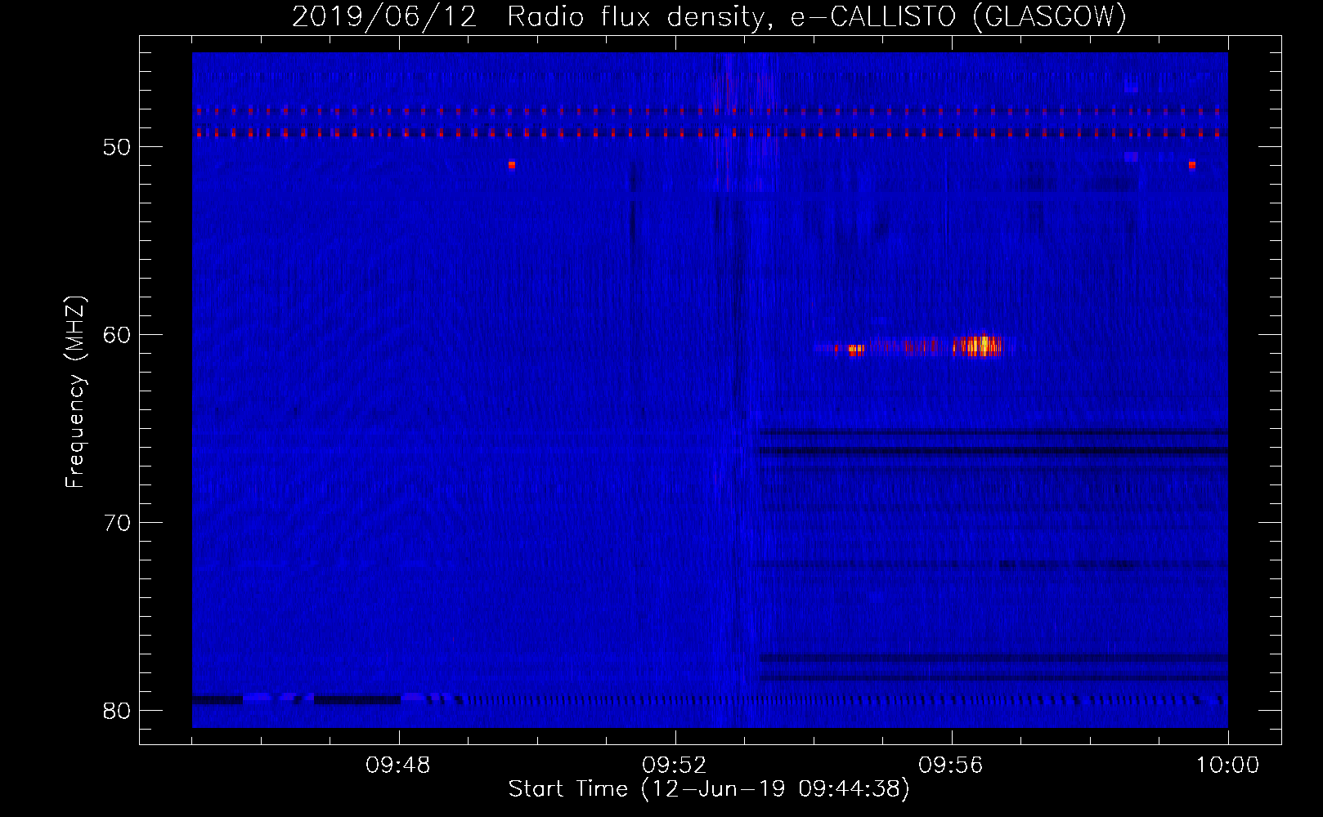Click the 09:56 time tick label
1323x817 pixels.
coord(951,766)
